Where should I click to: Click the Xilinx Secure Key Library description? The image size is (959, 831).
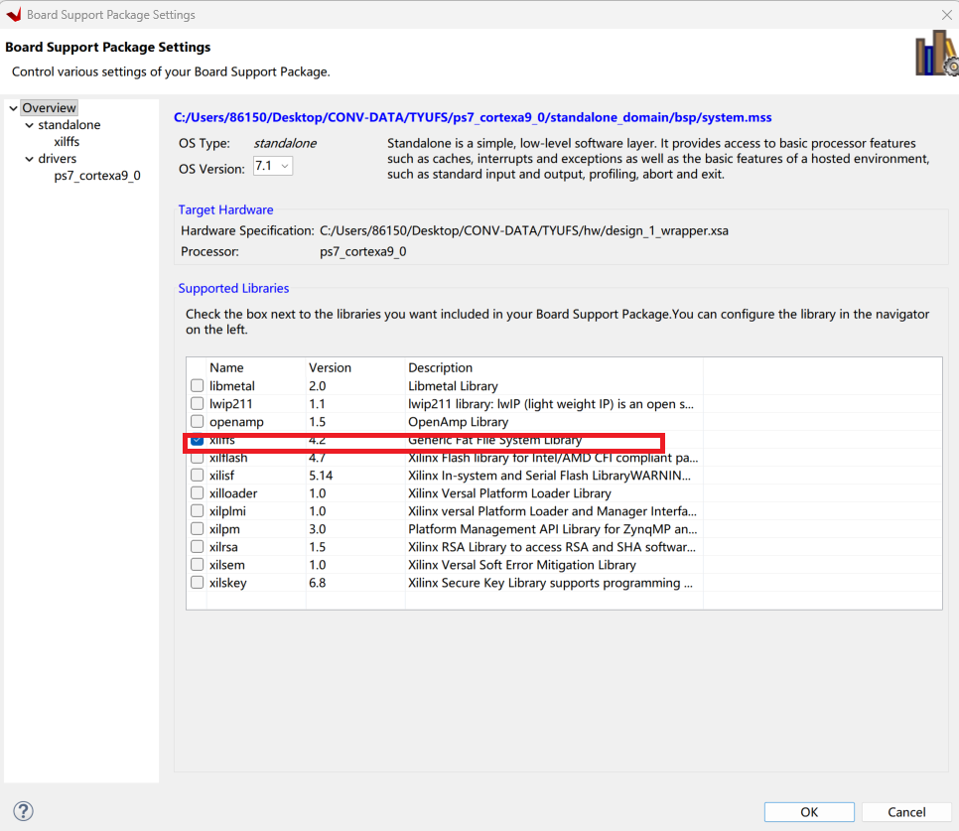(550, 583)
